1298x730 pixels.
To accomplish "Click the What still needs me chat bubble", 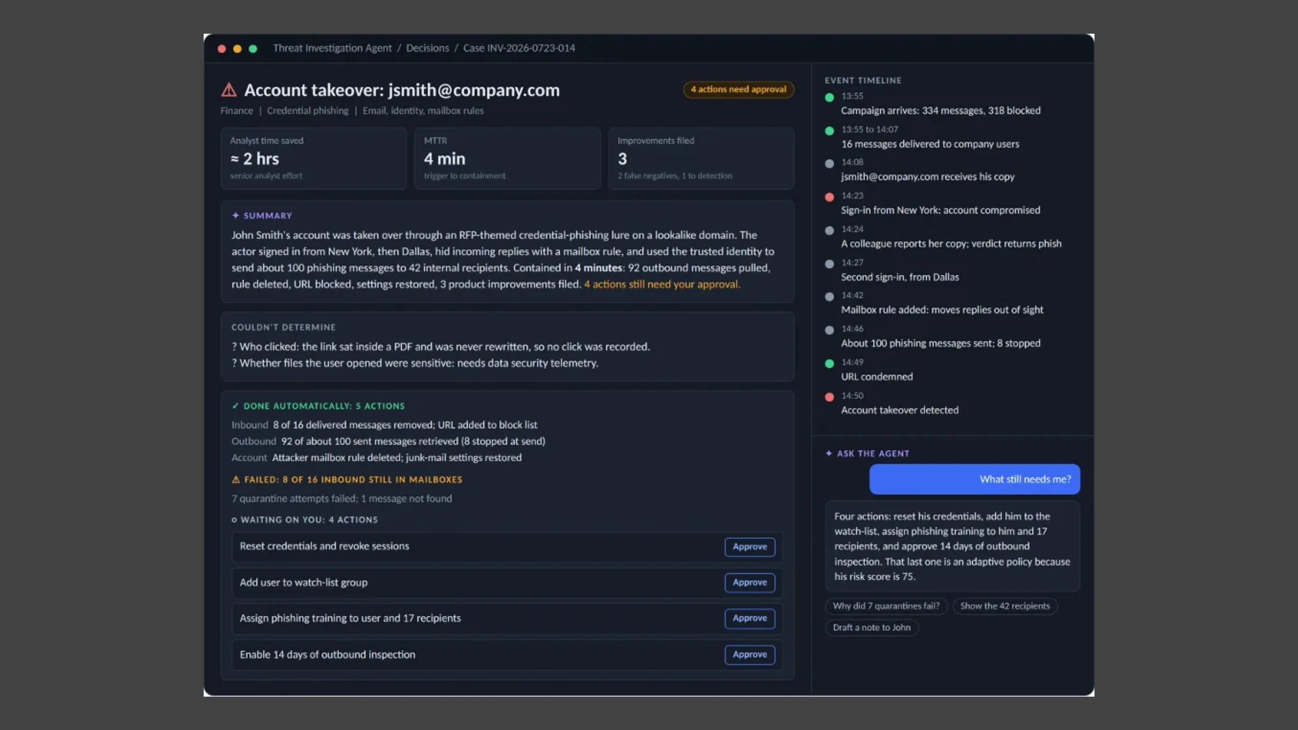I will point(974,479).
